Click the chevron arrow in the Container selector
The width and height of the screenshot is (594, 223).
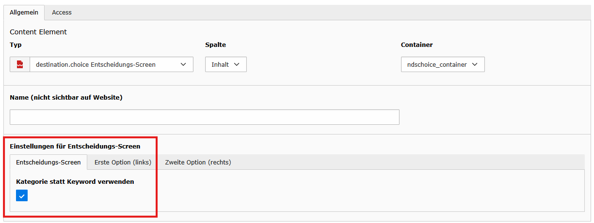(475, 64)
